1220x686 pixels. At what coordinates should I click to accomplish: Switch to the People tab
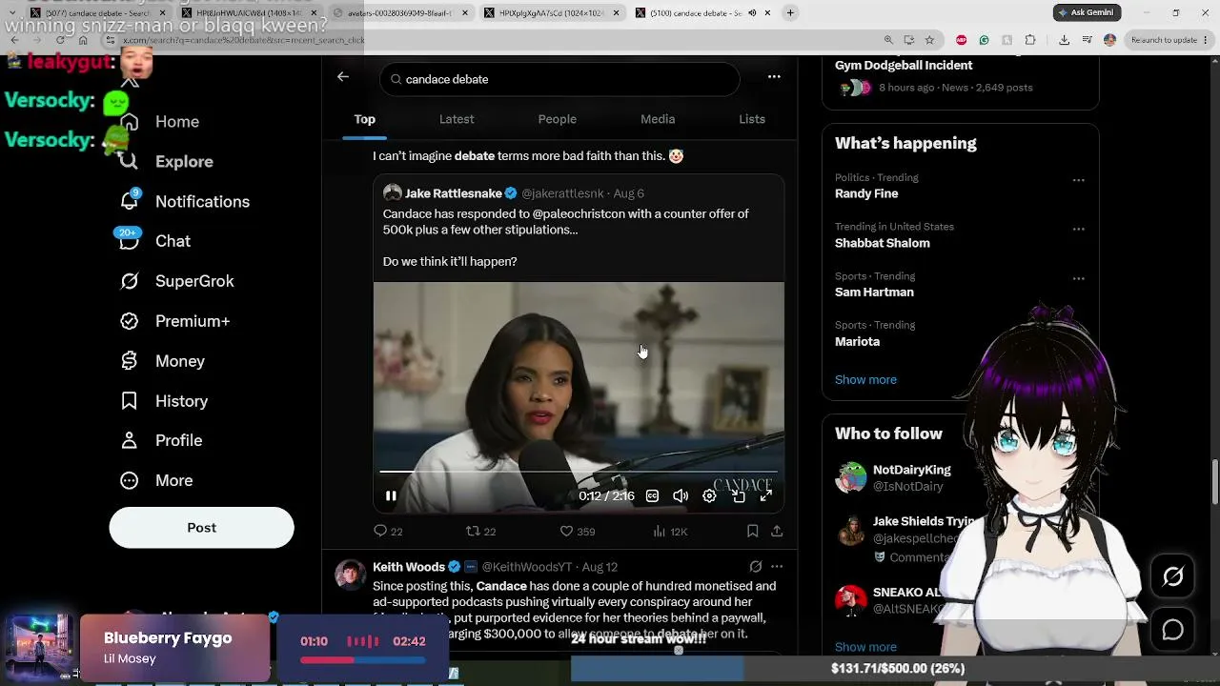coord(558,119)
